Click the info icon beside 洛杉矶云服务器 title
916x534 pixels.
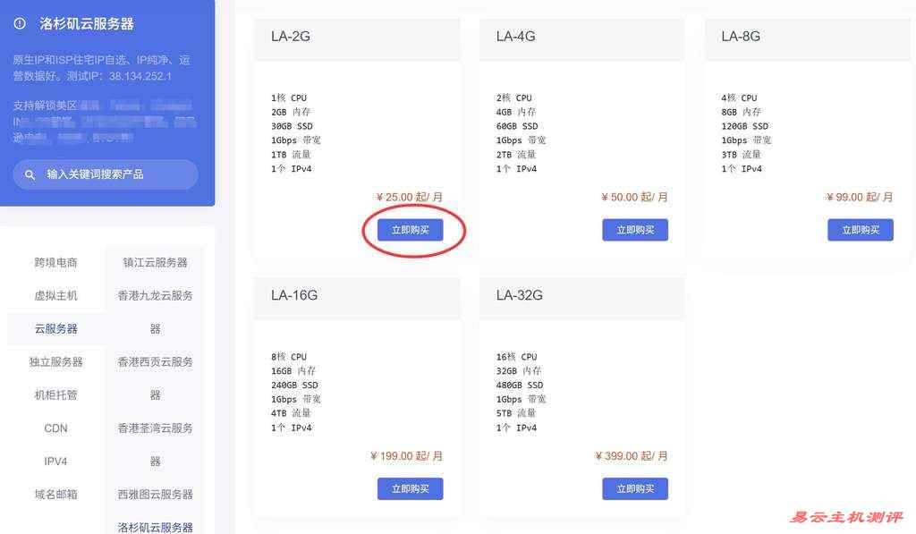pos(20,24)
